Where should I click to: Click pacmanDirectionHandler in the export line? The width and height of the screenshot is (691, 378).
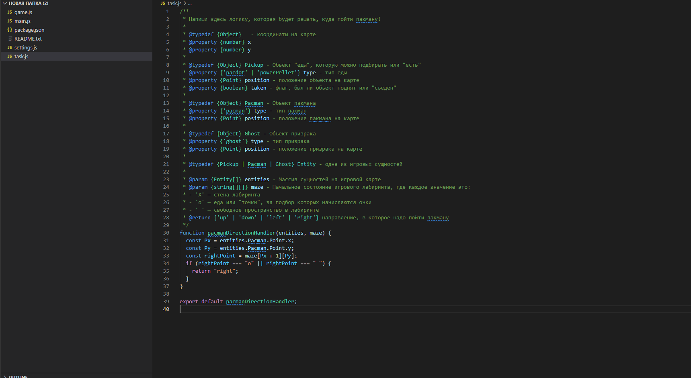click(260, 302)
